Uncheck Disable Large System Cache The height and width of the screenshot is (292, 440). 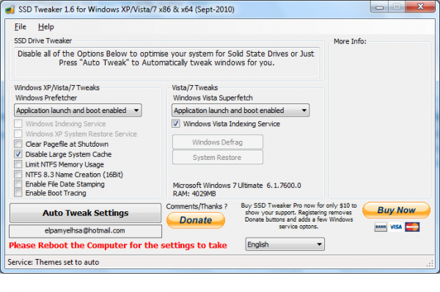[x=18, y=154]
